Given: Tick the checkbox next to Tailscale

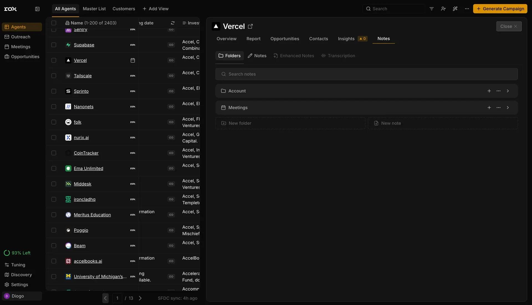Looking at the screenshot, I should [x=53, y=76].
